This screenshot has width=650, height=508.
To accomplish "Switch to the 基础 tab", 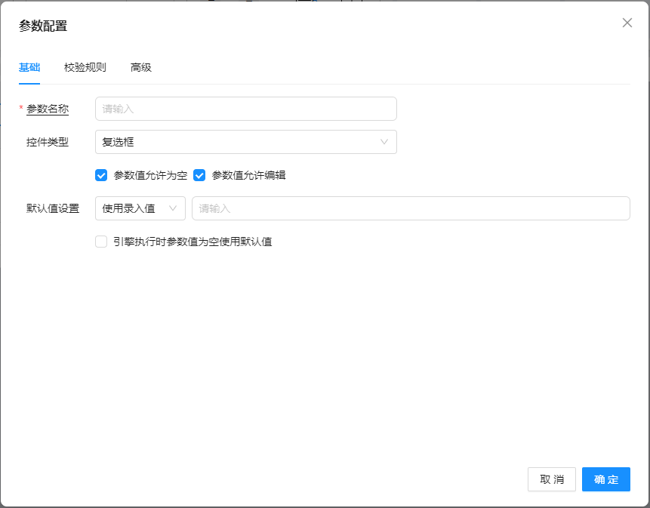I will coord(29,67).
